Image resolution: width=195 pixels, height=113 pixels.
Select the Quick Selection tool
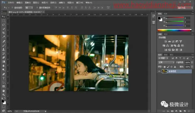pos(4,29)
